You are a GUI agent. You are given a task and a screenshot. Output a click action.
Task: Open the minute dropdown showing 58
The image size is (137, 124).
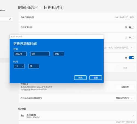coord(34,66)
